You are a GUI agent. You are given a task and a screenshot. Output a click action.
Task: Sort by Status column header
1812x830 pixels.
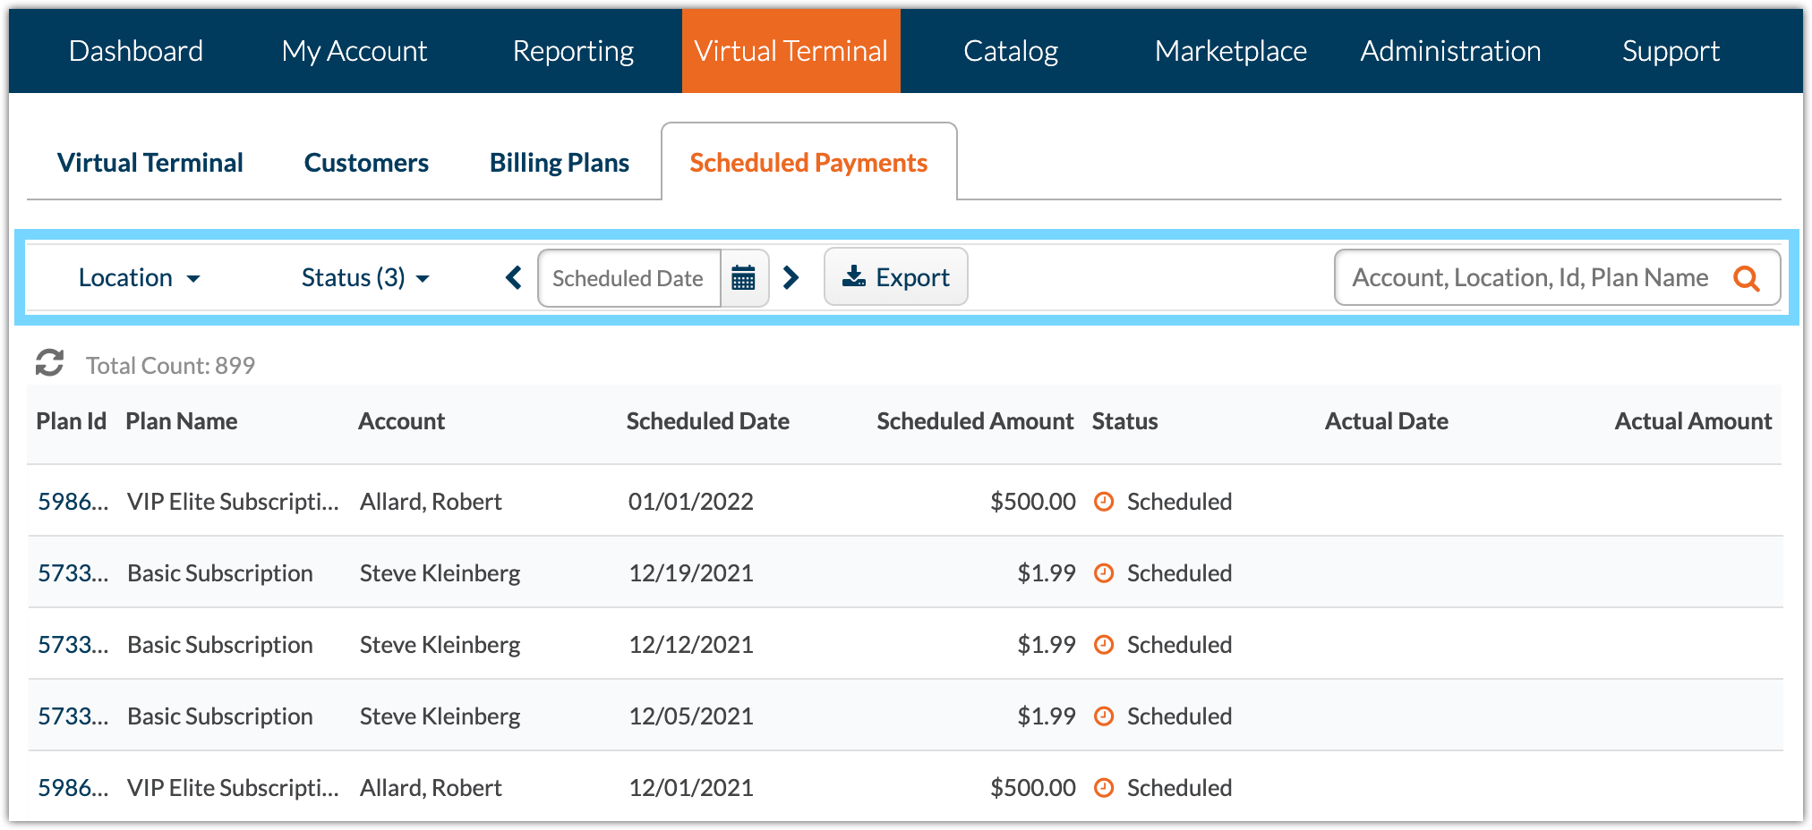1124,421
